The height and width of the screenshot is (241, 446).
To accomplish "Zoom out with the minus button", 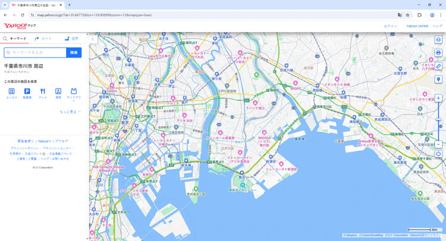I will click(438, 144).
